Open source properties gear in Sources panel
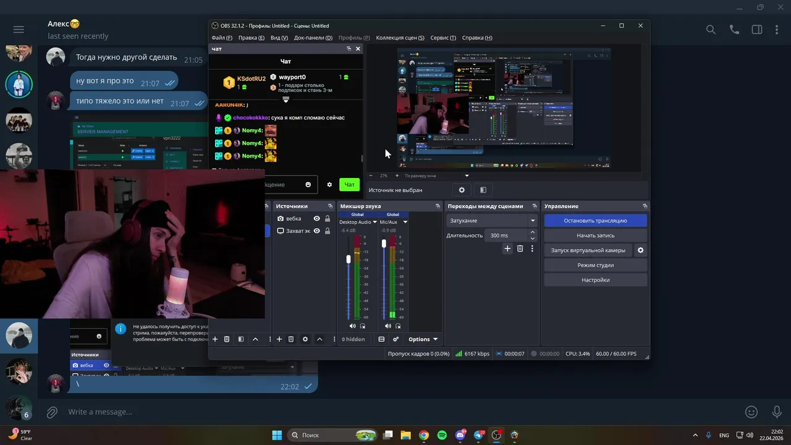The image size is (791, 445). pos(305,339)
